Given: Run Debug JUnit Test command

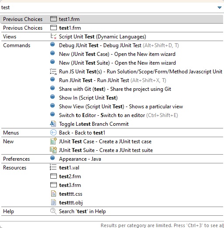Looking at the screenshot, I should [x=119, y=45].
